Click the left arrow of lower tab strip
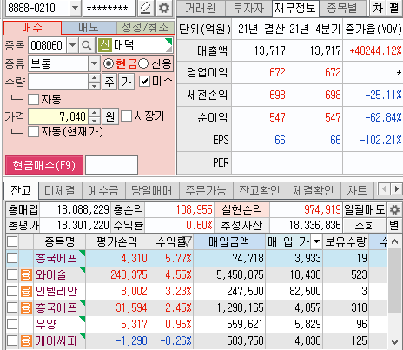This screenshot has width=403, height=350. 384,189
